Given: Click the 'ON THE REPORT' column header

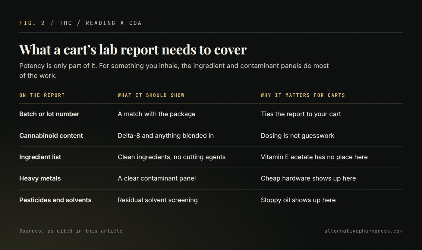Looking at the screenshot, I should tap(42, 95).
